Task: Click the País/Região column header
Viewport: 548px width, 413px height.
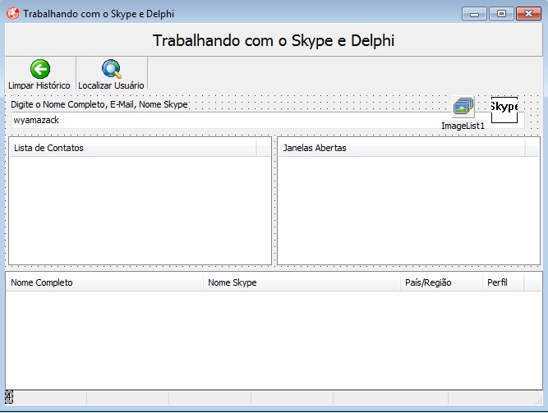Action: pyautogui.click(x=440, y=282)
